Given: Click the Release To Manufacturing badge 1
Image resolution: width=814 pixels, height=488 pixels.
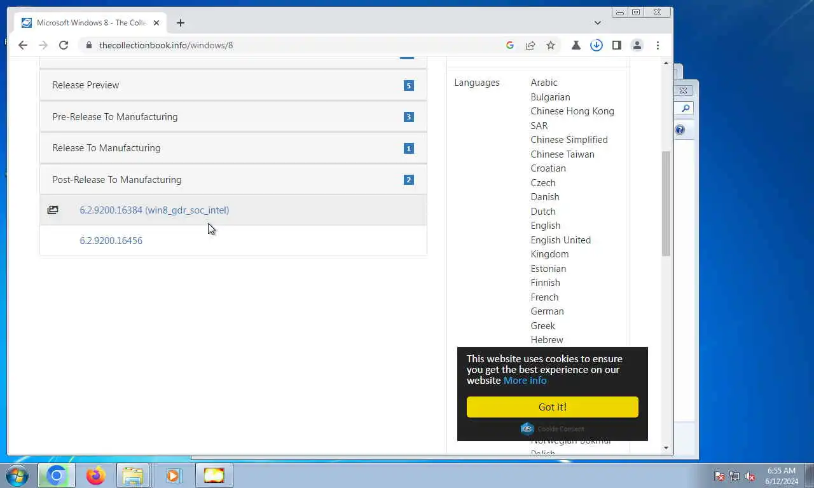Looking at the screenshot, I should tap(409, 149).
